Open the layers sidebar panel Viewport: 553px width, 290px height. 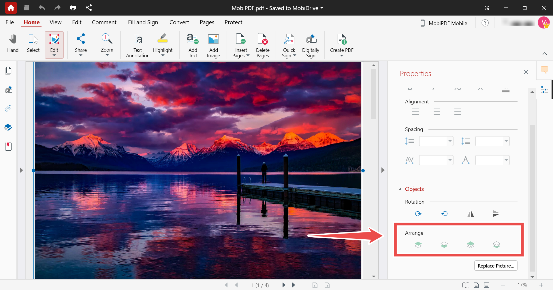click(x=8, y=127)
